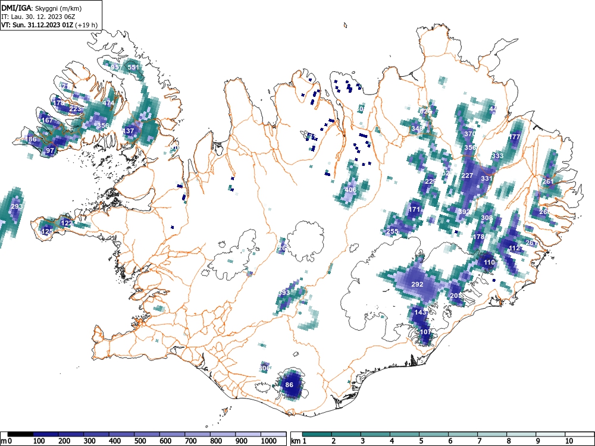Click the visibility value '370' on the map
595x446 pixels.
[x=470, y=134]
